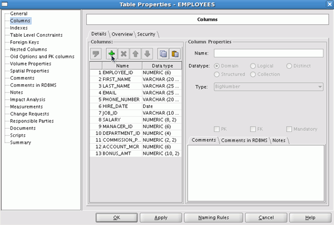Select Volume Properties in the tree
334x225 pixels.
coord(31,63)
